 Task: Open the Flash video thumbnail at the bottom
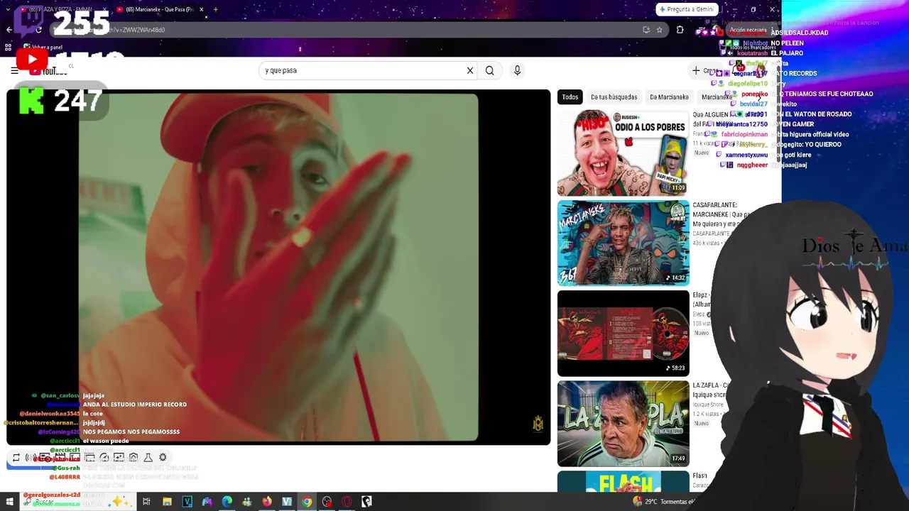pyautogui.click(x=623, y=480)
